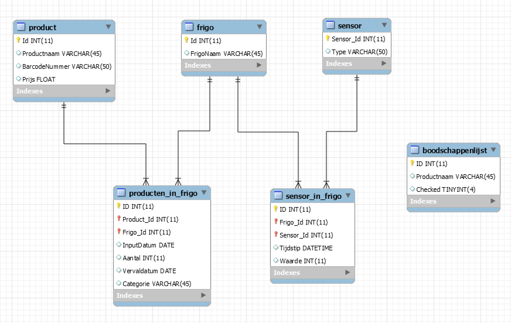Click the frigo table icon
The image size is (511, 323).
189,27
